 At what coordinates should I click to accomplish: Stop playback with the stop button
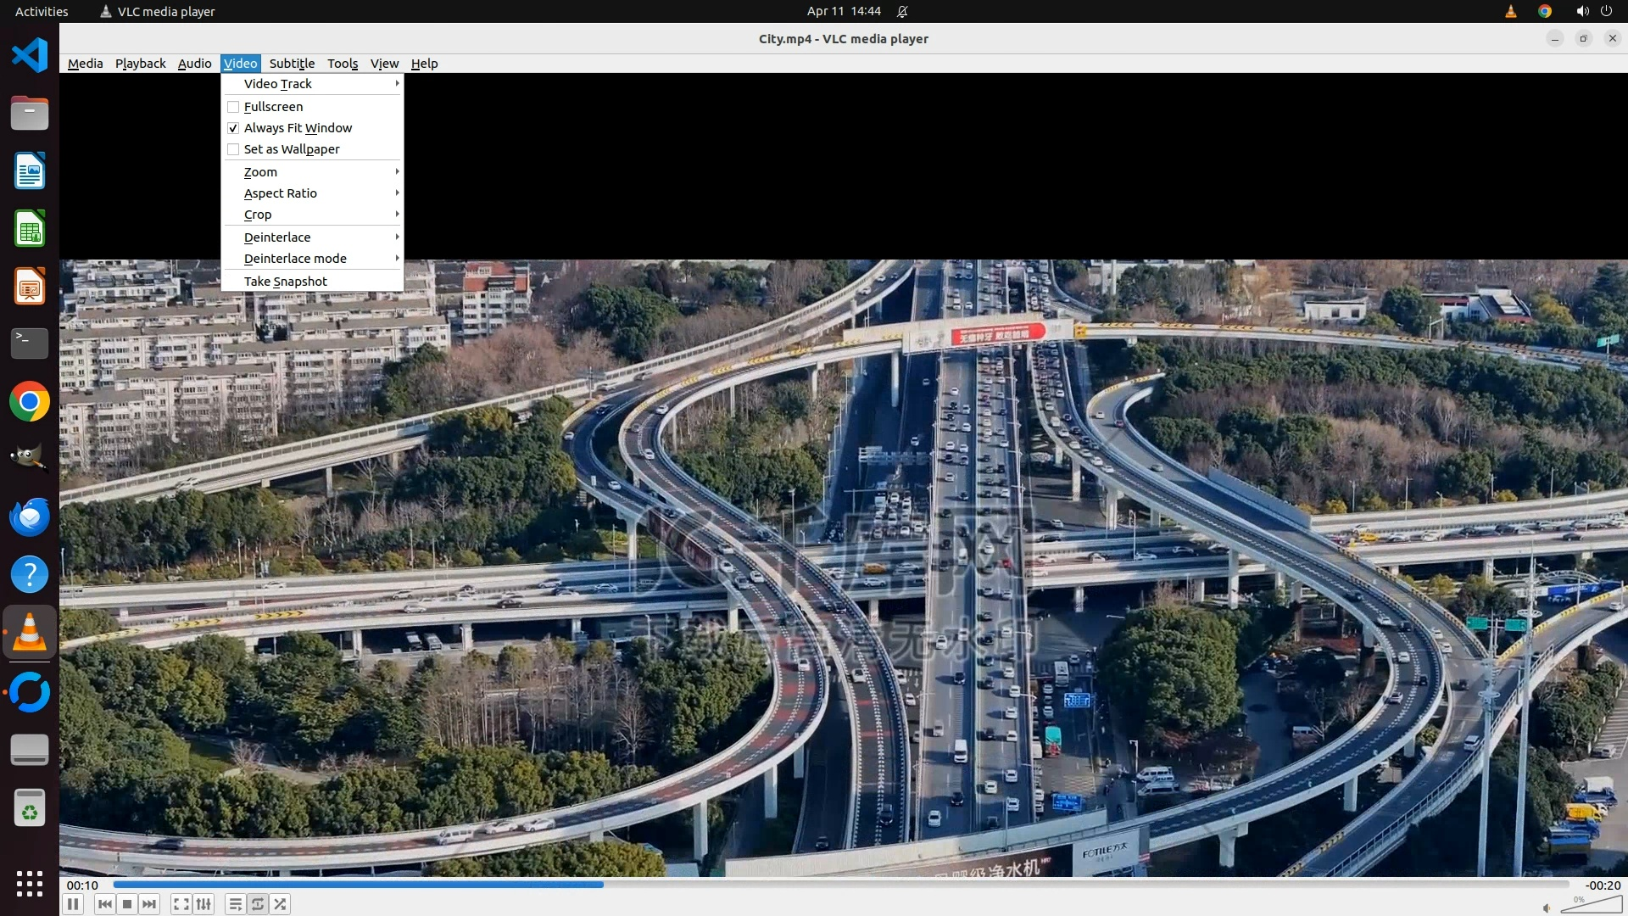click(127, 904)
